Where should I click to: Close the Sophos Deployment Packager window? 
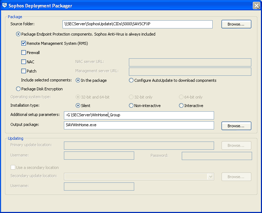click(256, 6)
